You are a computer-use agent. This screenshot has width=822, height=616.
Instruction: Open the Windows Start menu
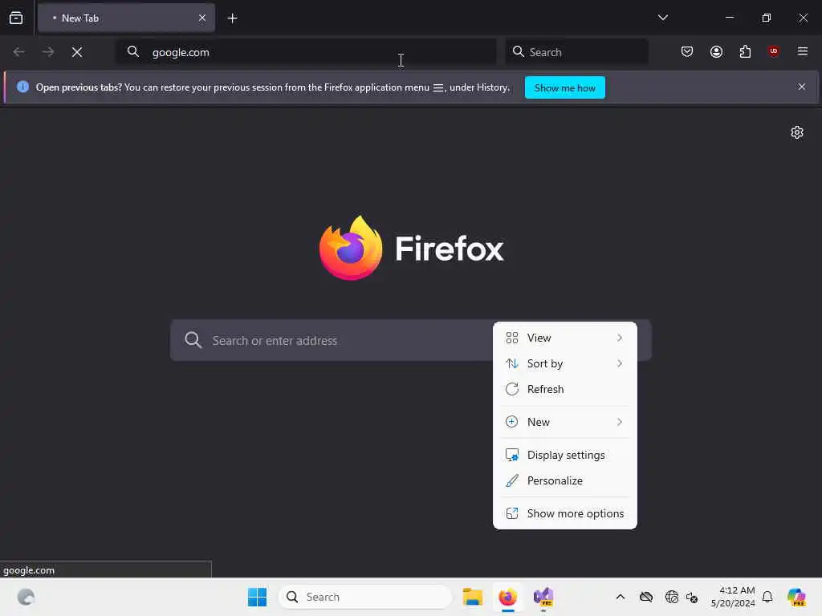pos(257,597)
